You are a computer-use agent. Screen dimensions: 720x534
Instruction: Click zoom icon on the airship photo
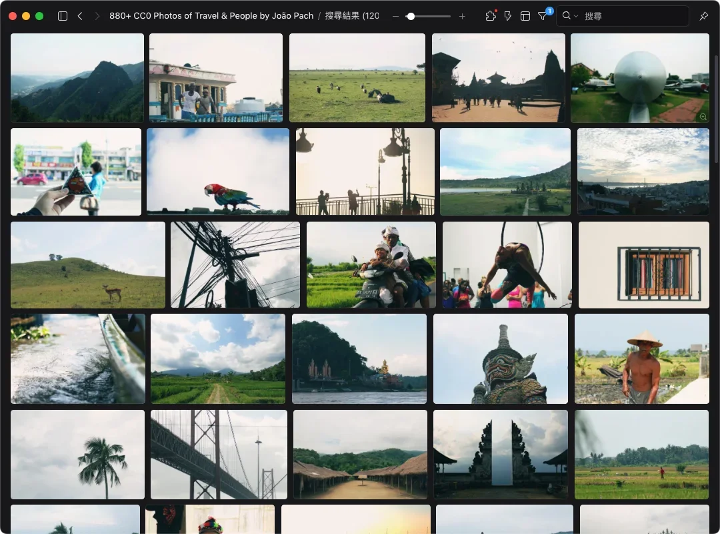[703, 117]
